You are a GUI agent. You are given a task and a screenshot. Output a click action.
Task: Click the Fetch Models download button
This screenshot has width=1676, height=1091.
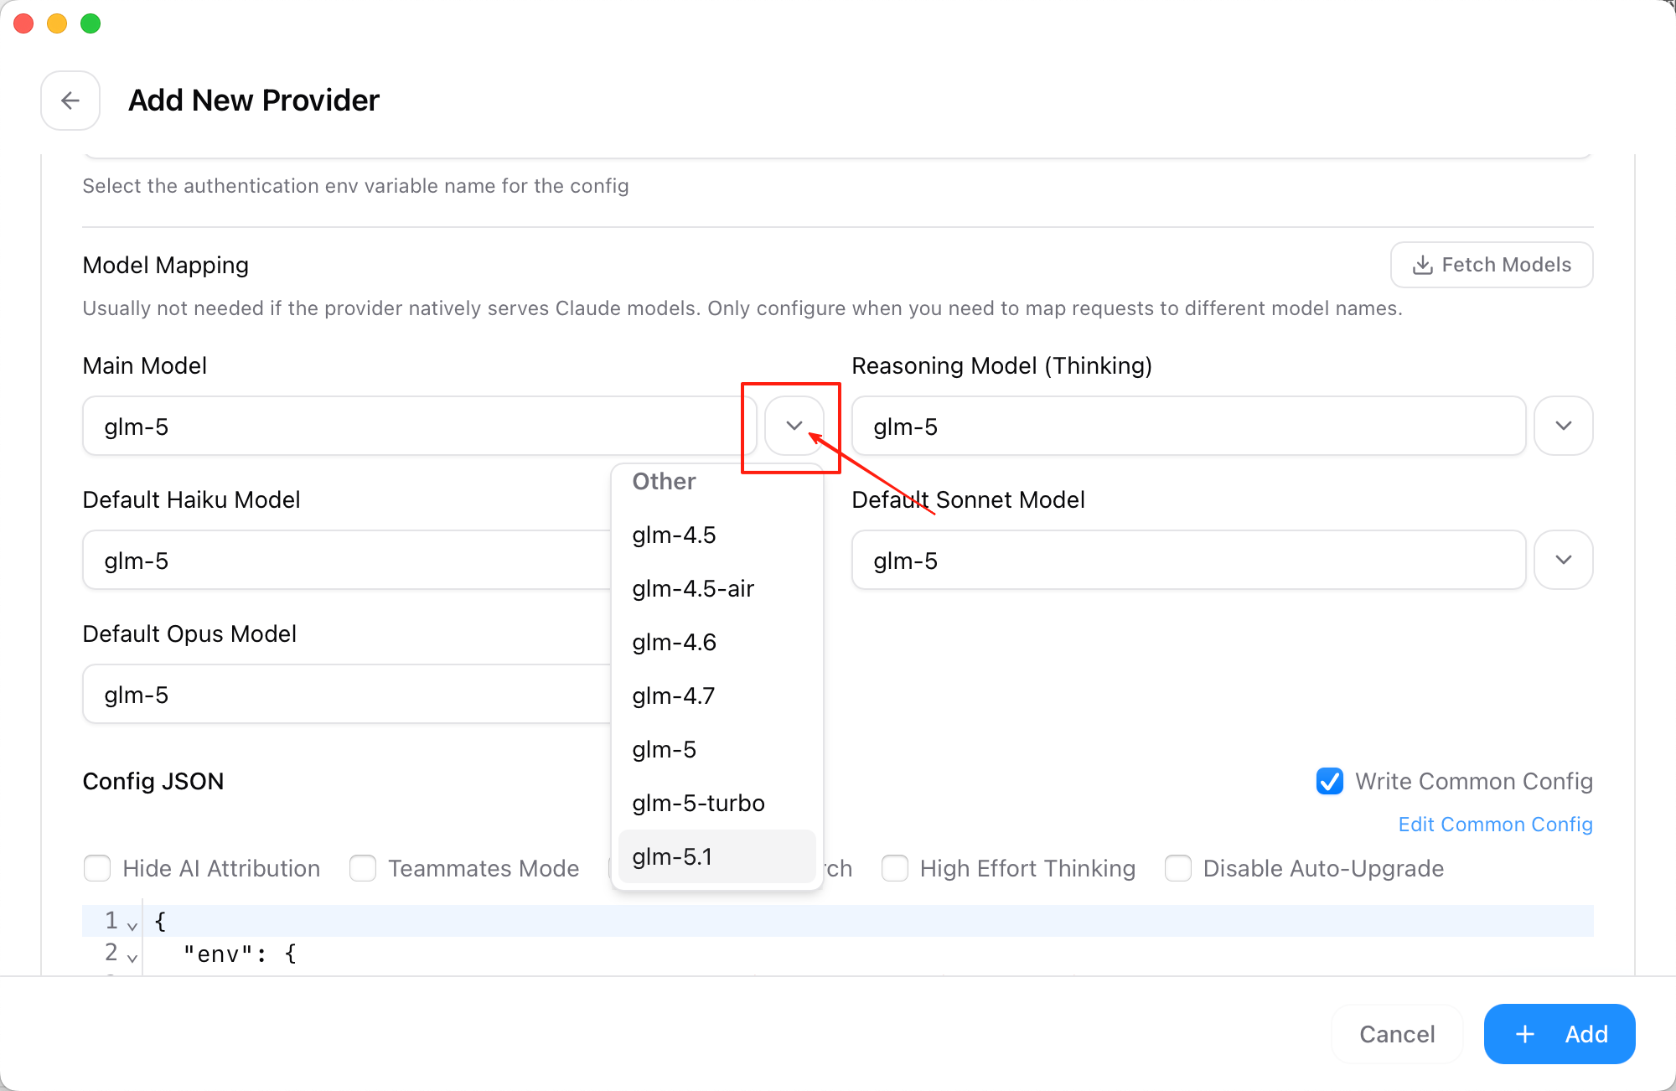pyautogui.click(x=1492, y=265)
